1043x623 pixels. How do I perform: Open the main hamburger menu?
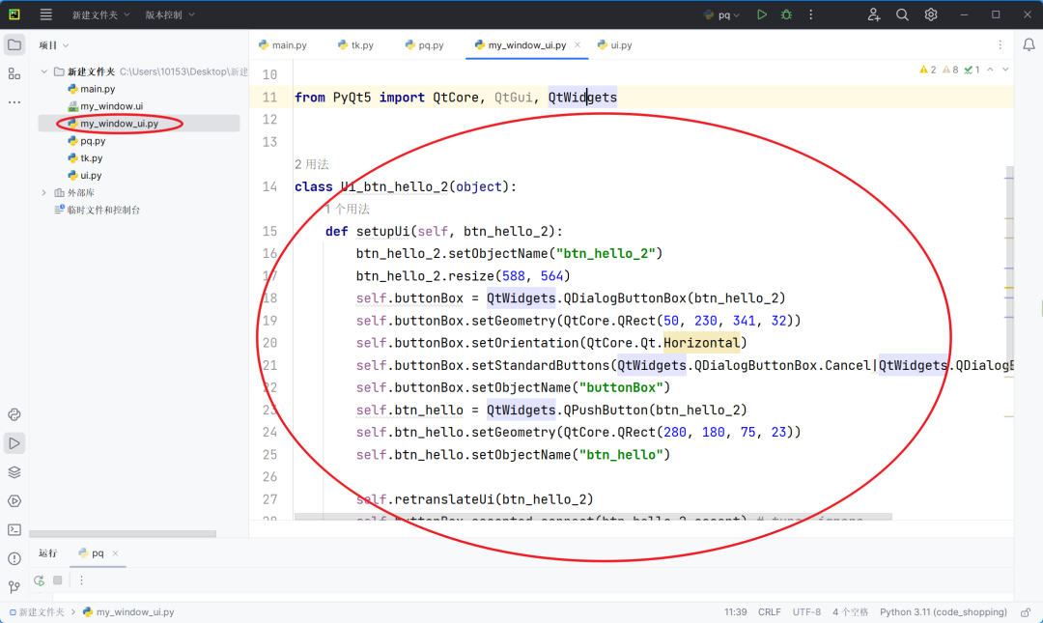point(46,14)
